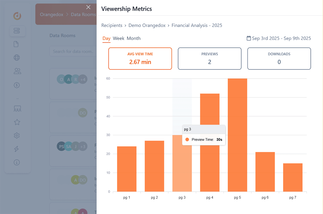This screenshot has height=214, width=323.
Task: Open the favorites star icon
Action: pyautogui.click(x=17, y=122)
